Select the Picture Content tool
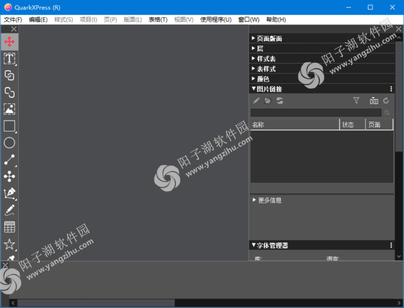This screenshot has width=404, height=308. (9, 109)
